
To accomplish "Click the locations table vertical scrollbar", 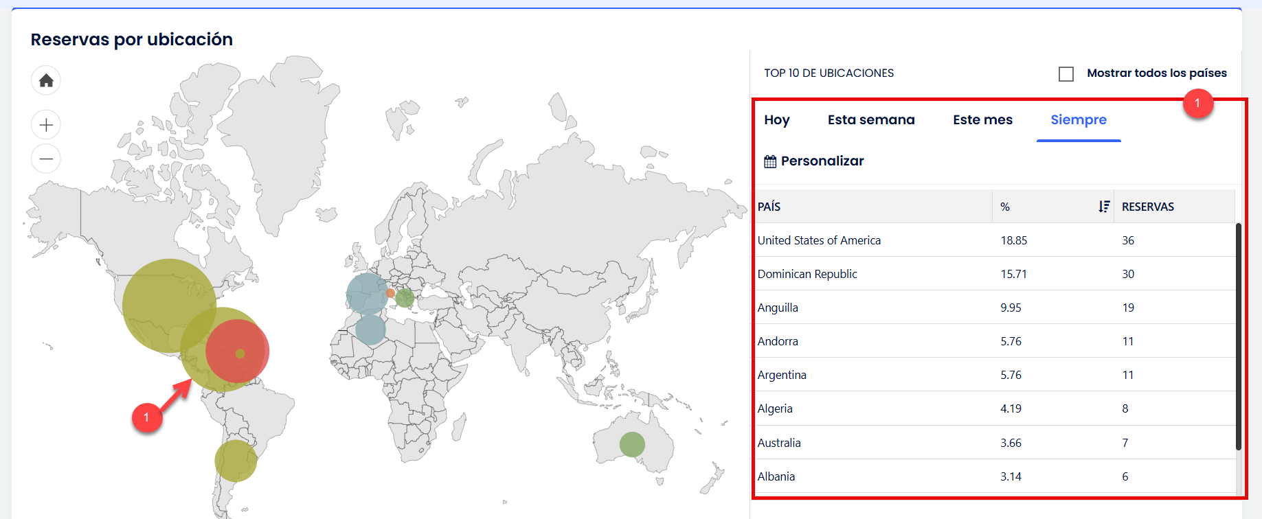I will click(1238, 336).
